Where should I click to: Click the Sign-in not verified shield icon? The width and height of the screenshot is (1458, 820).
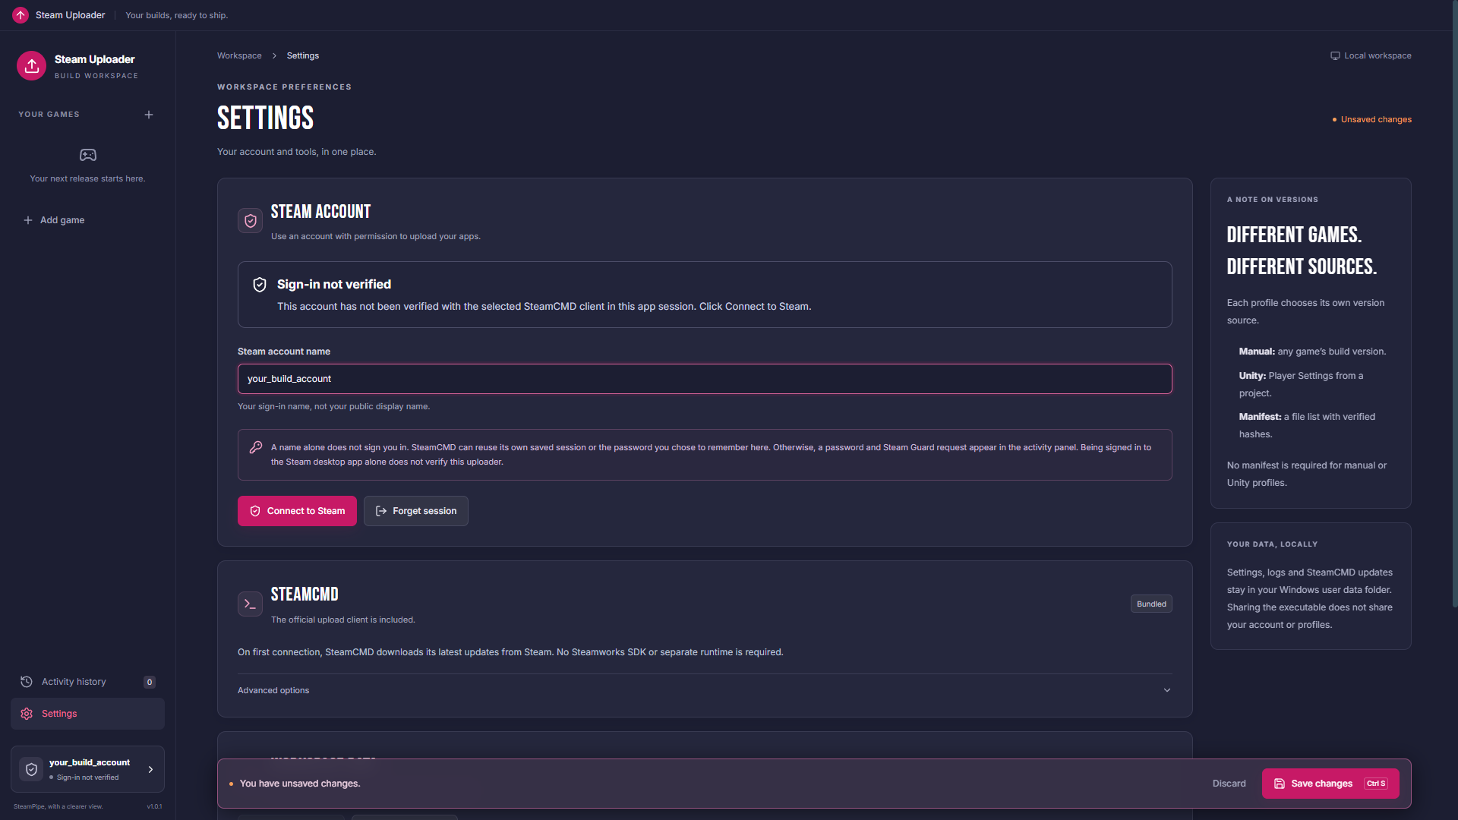coord(260,285)
